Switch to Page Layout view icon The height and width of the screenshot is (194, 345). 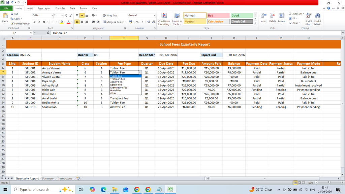click(300, 183)
